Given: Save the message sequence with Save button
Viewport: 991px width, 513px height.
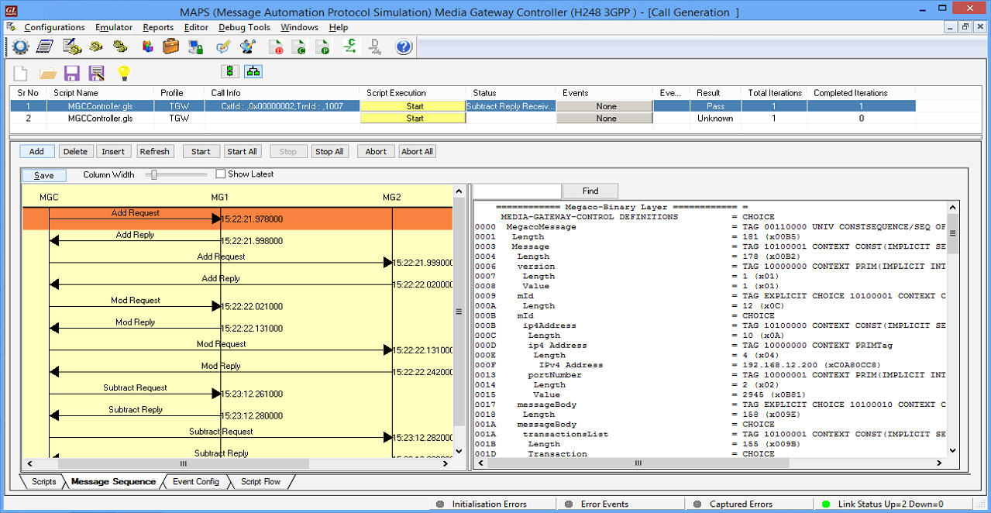Looking at the screenshot, I should pos(44,175).
